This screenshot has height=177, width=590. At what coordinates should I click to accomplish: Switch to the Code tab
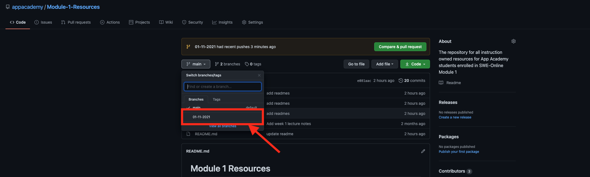coord(18,22)
